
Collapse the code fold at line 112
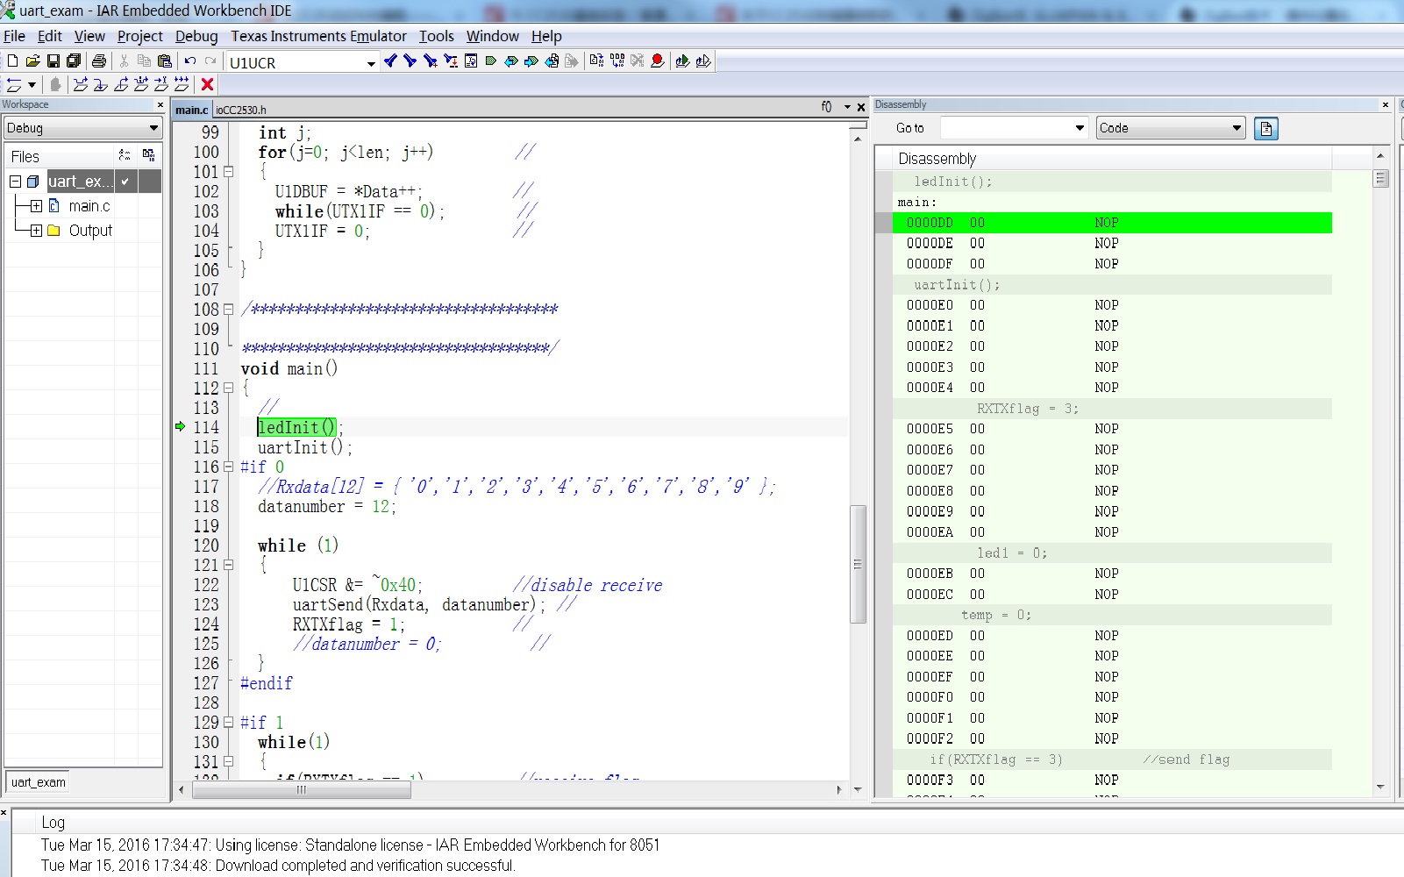pos(228,388)
